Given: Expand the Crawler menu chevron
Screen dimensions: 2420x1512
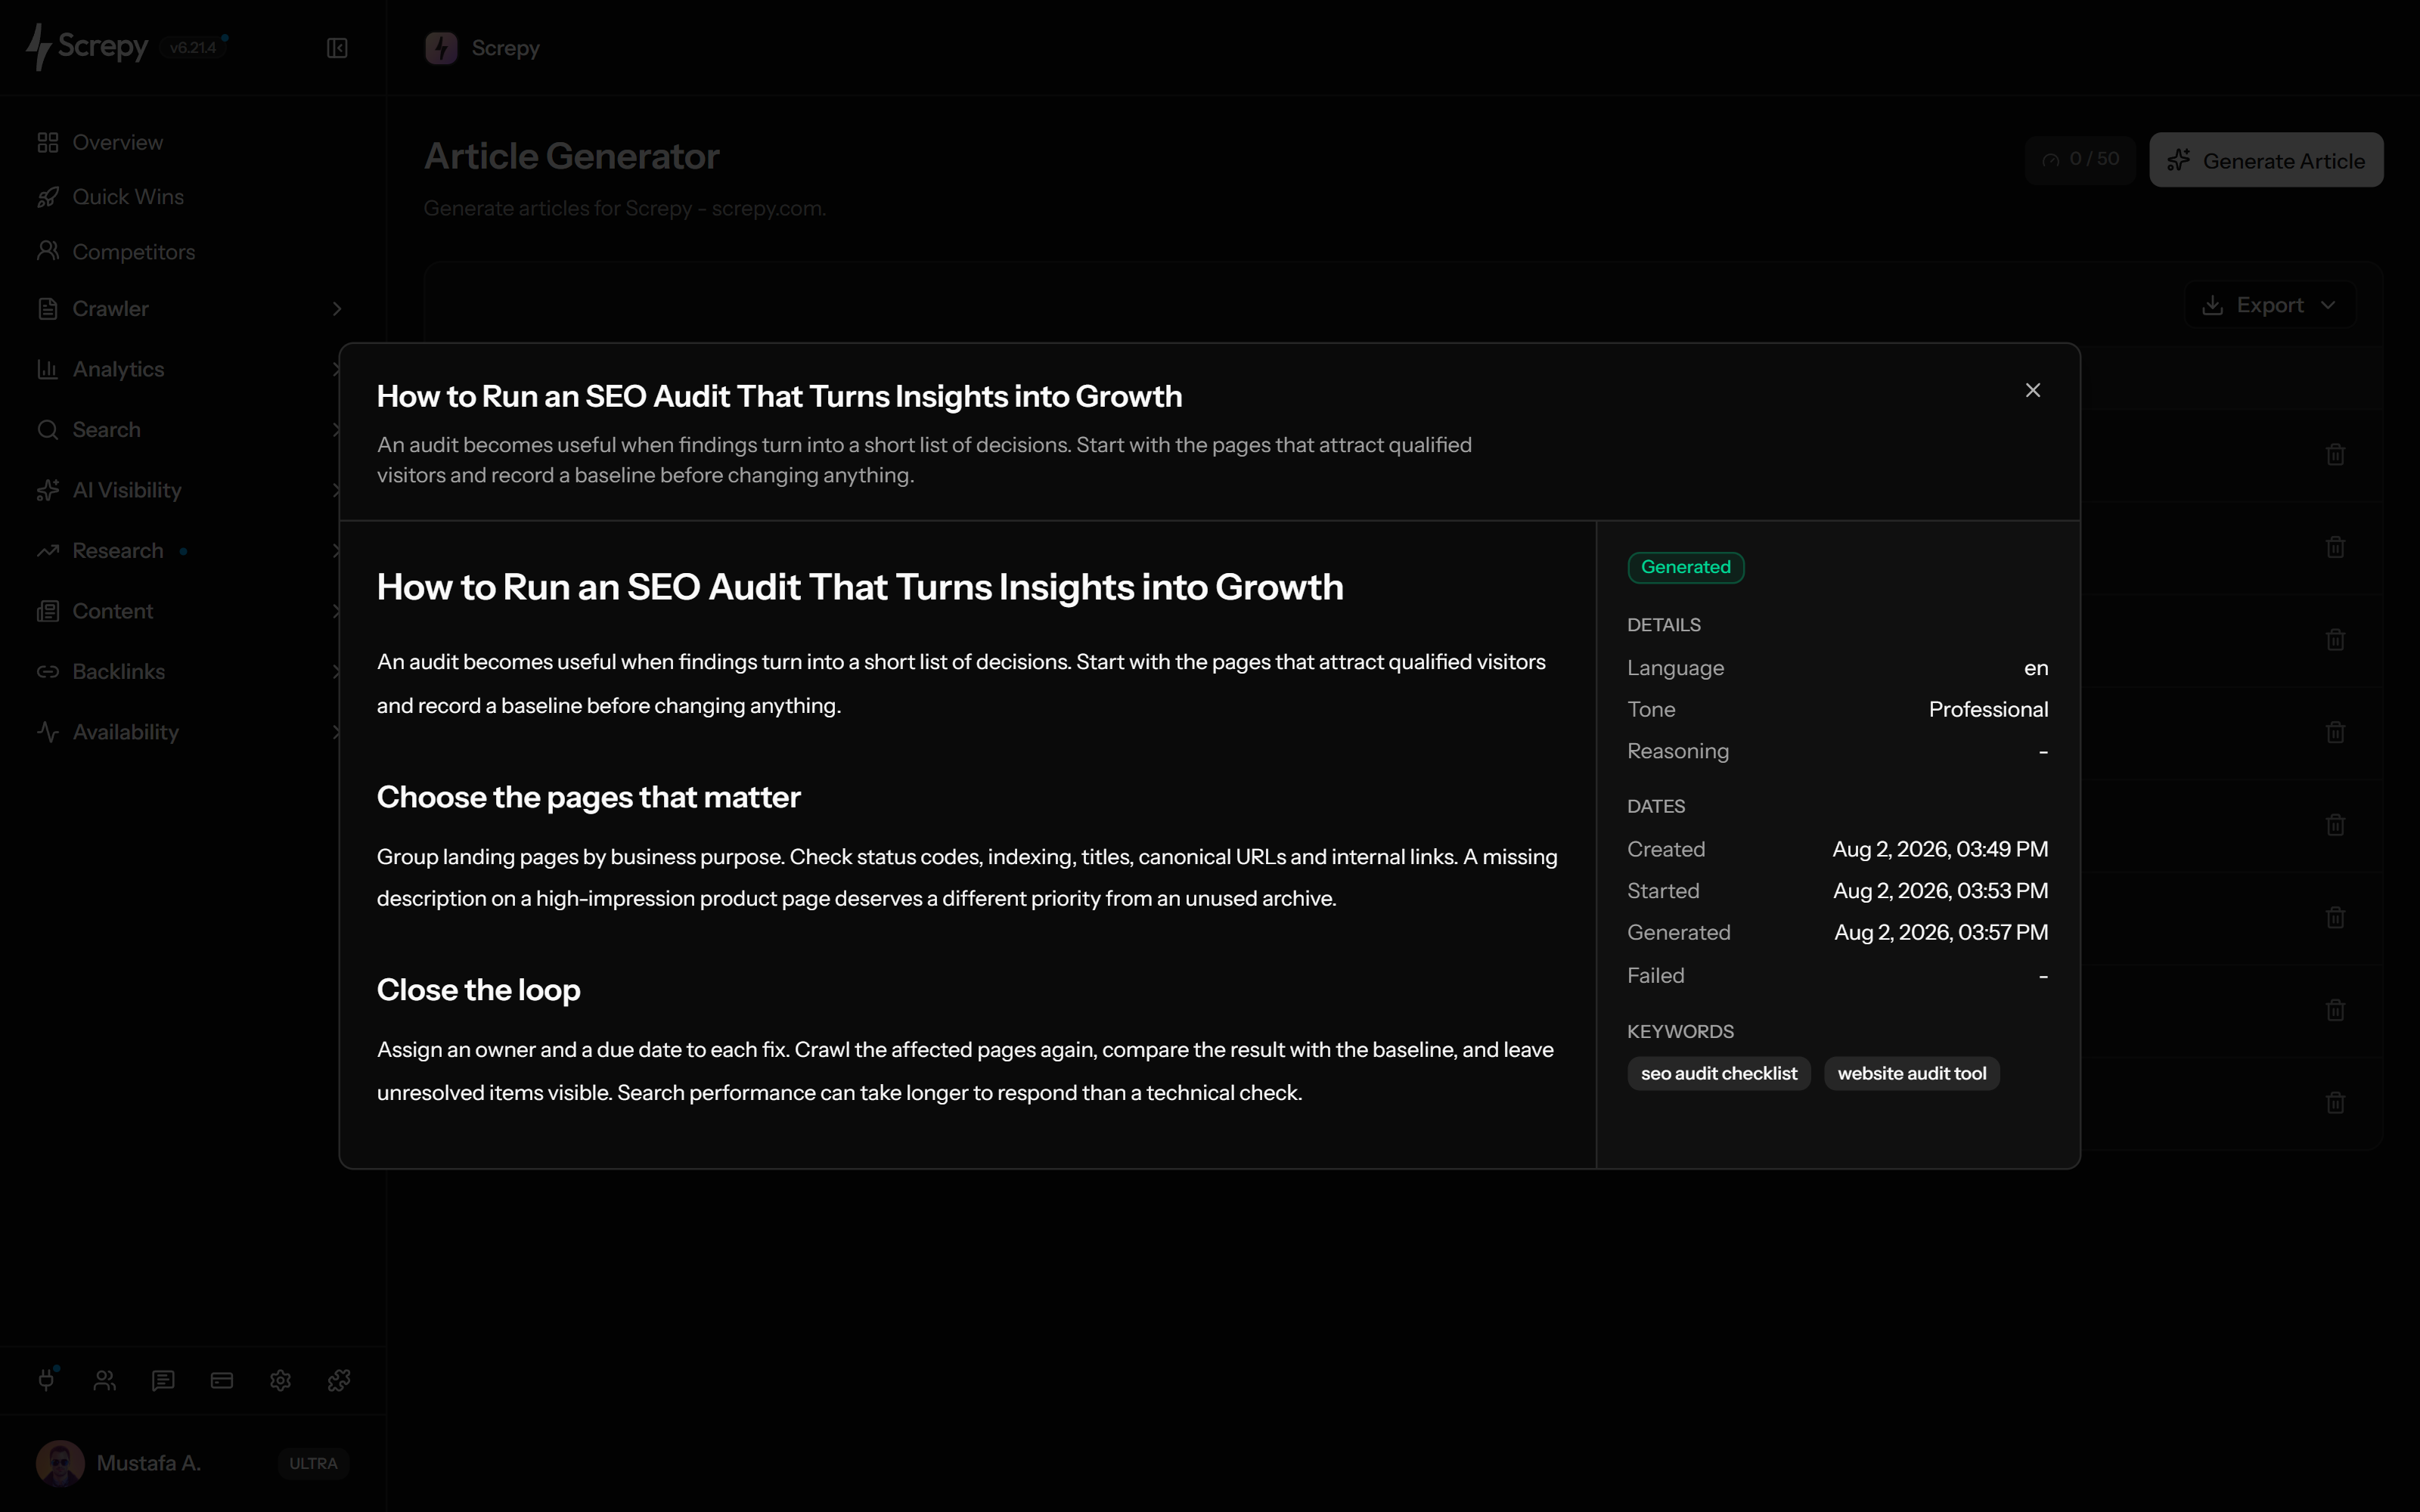Looking at the screenshot, I should [x=337, y=309].
